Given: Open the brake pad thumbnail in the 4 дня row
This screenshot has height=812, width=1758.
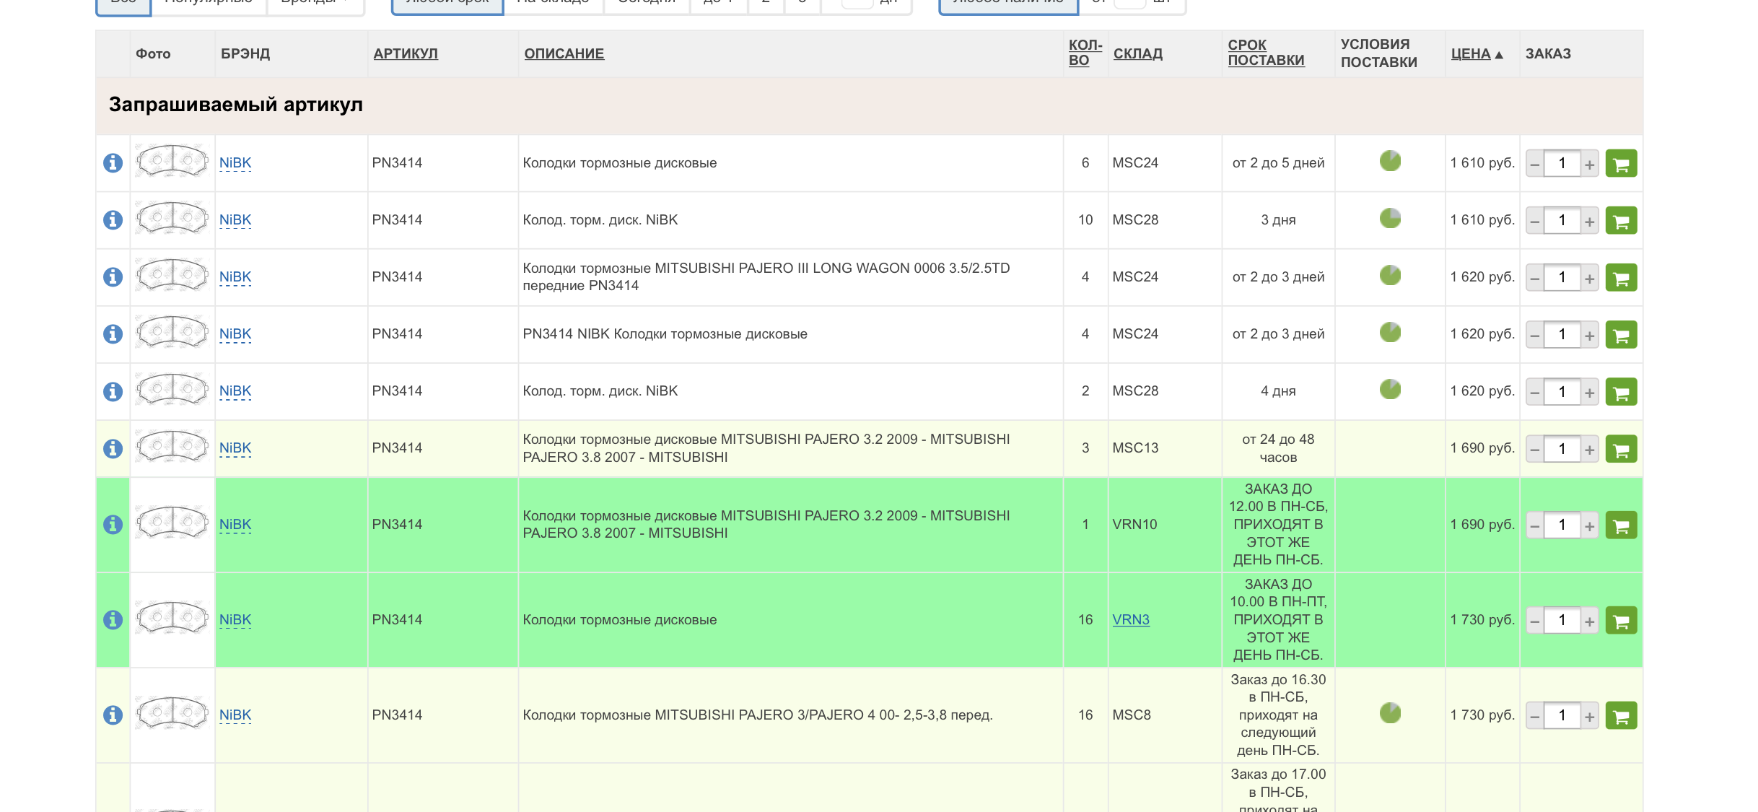Looking at the screenshot, I should (172, 390).
